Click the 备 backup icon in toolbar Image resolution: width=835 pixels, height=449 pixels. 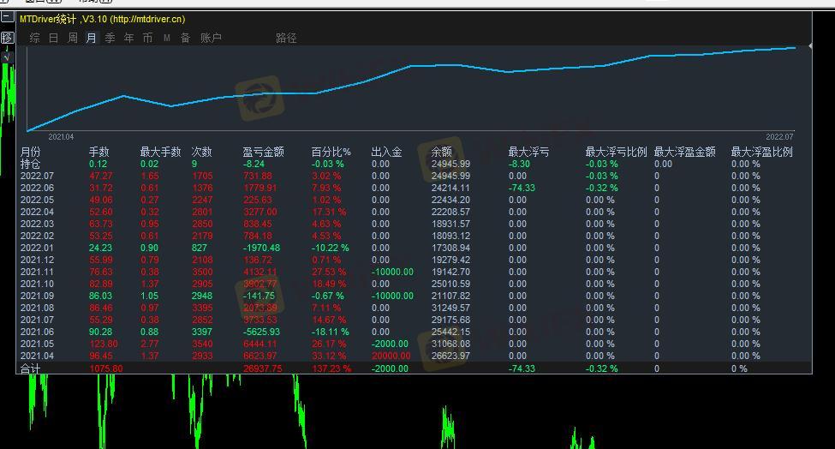coord(185,38)
